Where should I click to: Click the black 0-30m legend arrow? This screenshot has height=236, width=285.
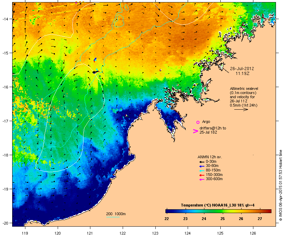tap(202, 162)
